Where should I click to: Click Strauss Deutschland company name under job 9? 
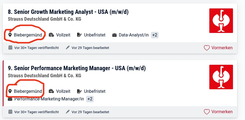44,76
